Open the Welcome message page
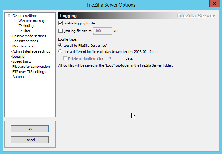Screen dimensions: 222x154 (x=32, y=21)
